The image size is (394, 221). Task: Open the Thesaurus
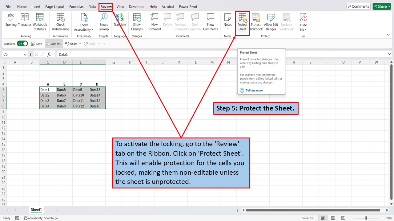(24, 21)
